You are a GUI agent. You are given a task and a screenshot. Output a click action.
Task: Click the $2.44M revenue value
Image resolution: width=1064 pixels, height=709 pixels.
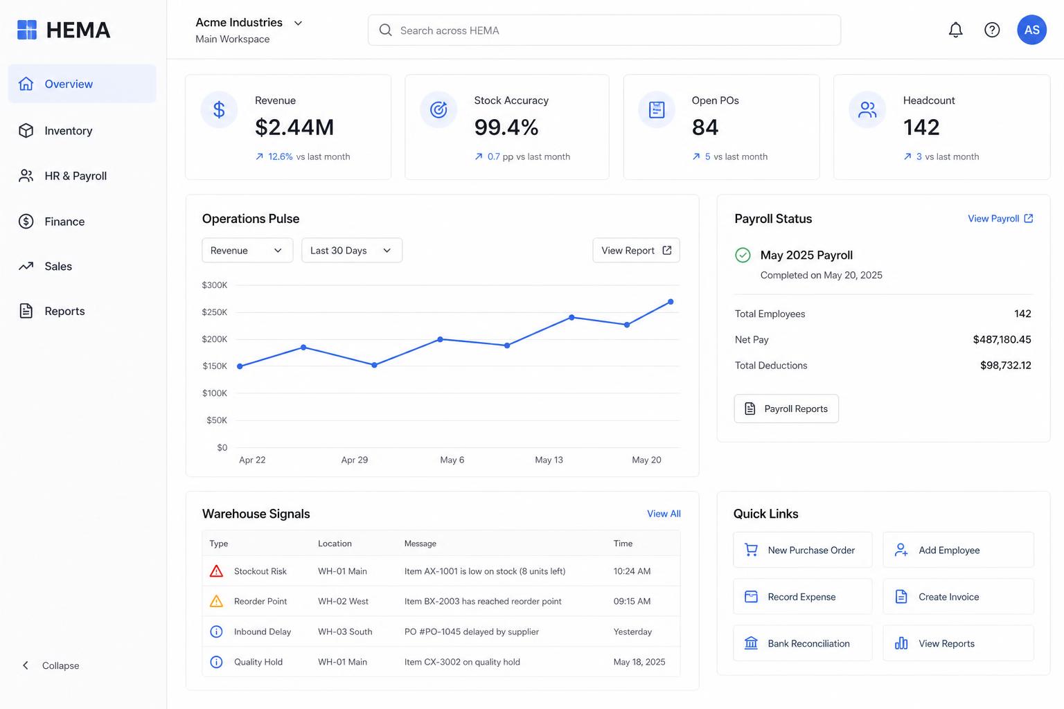pos(294,127)
